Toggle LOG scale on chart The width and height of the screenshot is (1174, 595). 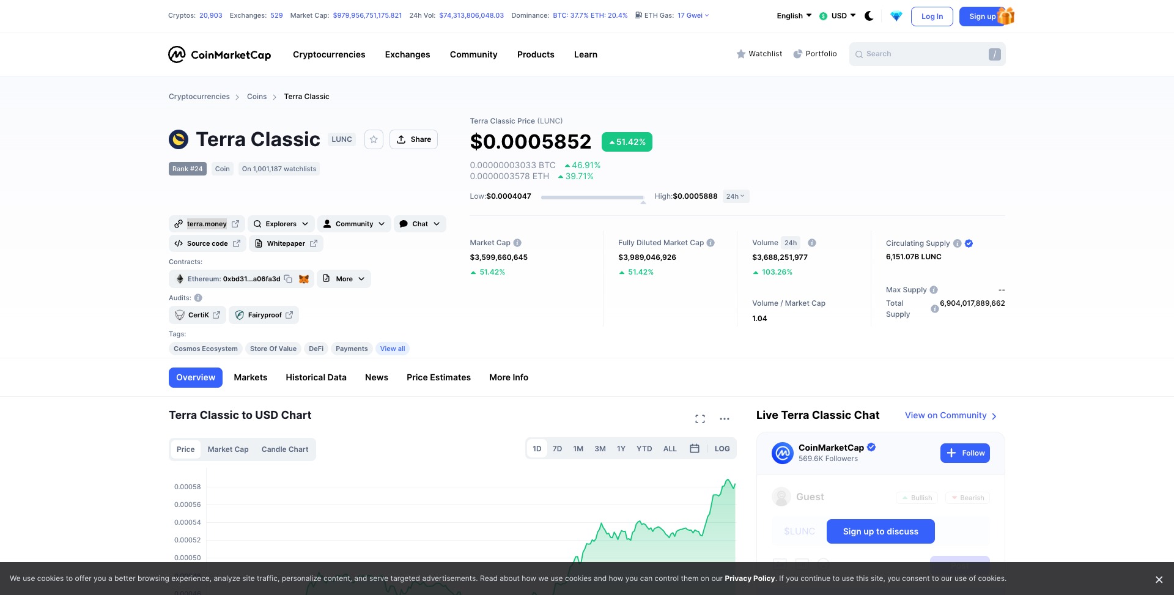click(722, 449)
